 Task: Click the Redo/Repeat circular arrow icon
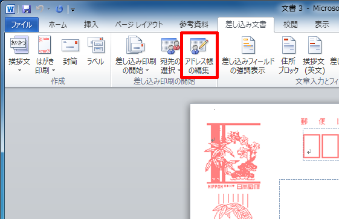(x=59, y=9)
